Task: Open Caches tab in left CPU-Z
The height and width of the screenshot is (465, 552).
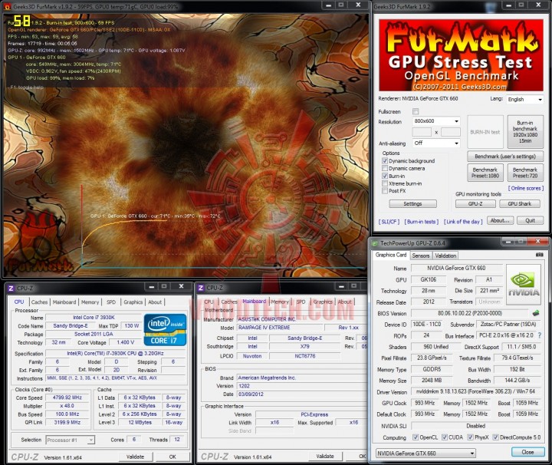Action: coord(39,302)
